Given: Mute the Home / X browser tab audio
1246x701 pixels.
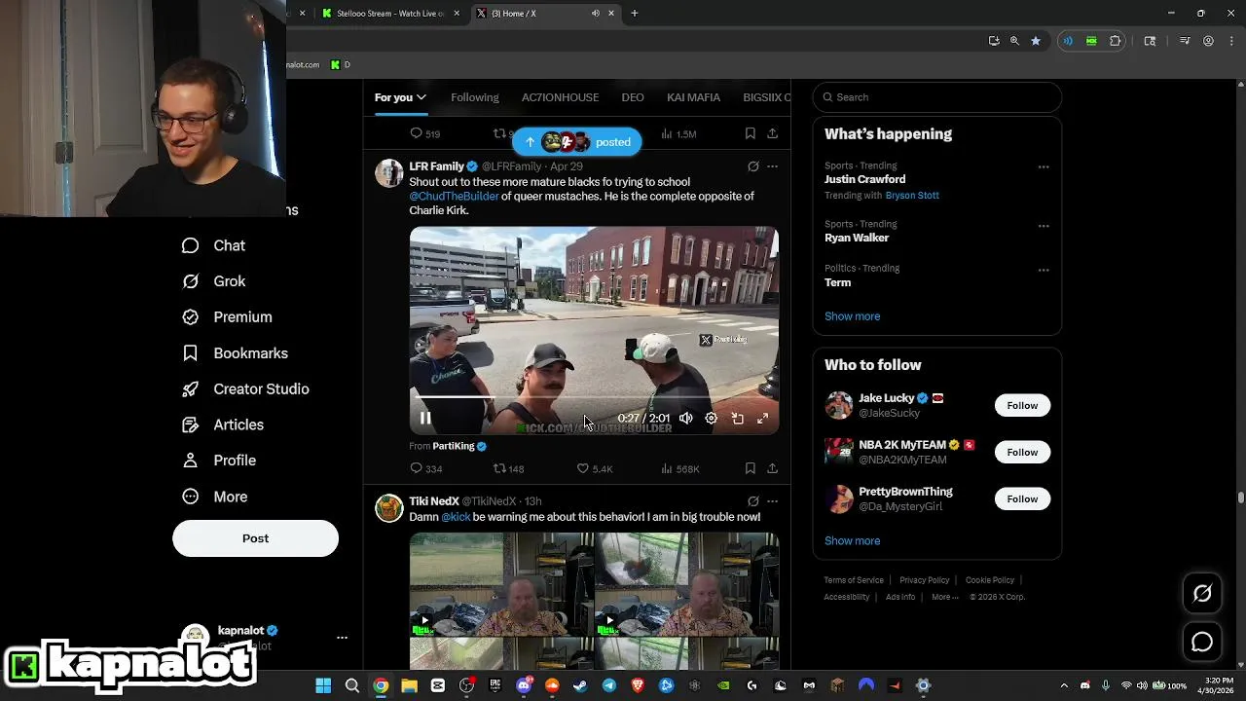Looking at the screenshot, I should tap(595, 13).
